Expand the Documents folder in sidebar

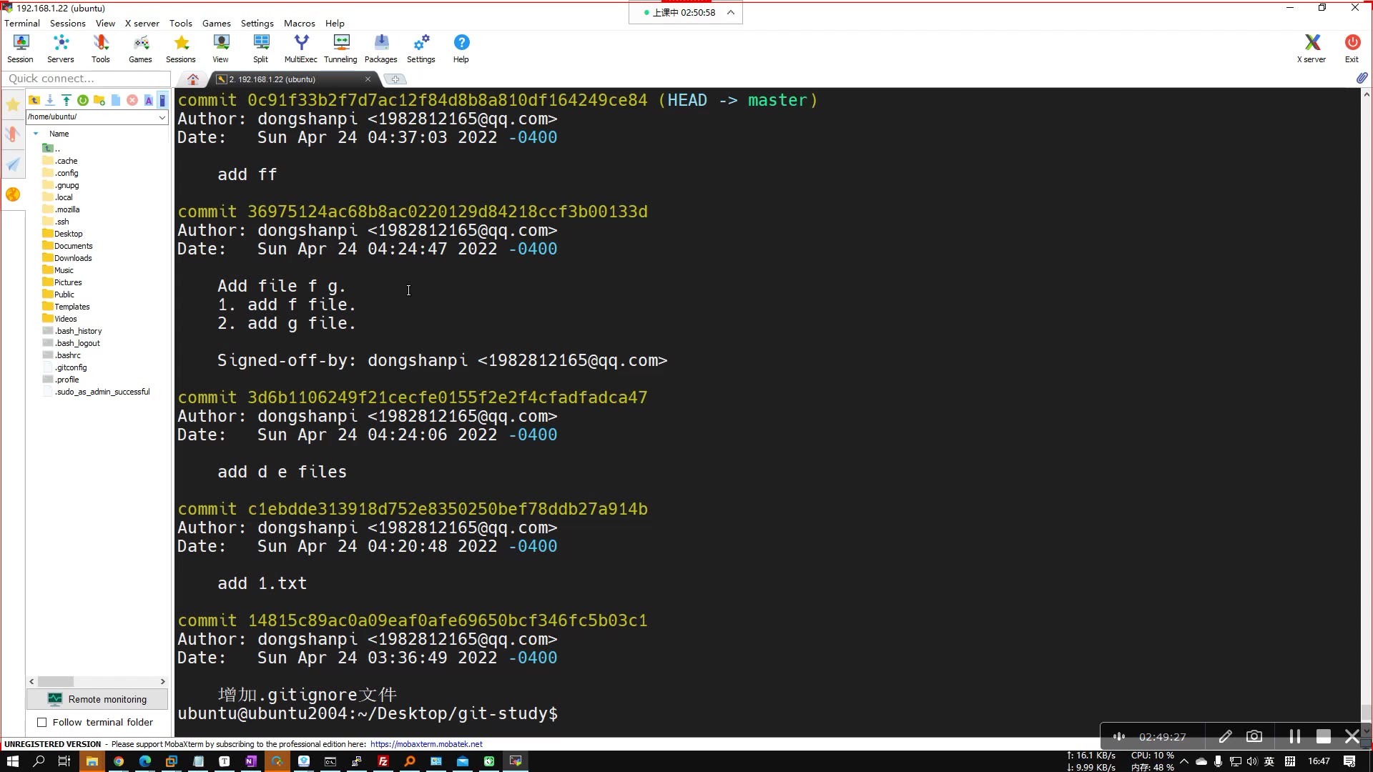tap(74, 245)
